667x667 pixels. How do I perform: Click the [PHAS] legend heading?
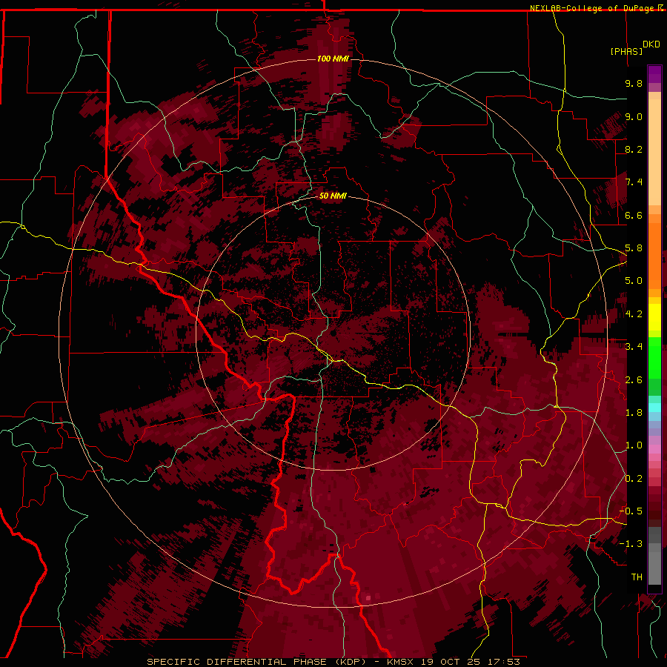click(x=626, y=51)
